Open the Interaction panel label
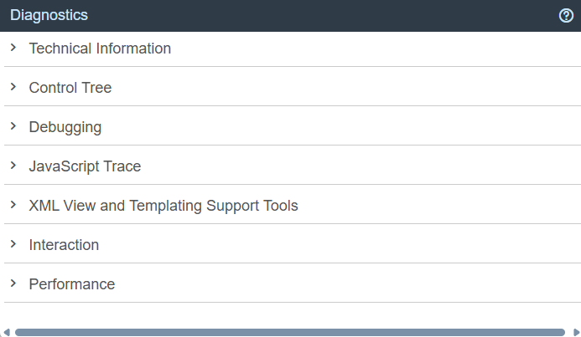The image size is (581, 337). (64, 245)
